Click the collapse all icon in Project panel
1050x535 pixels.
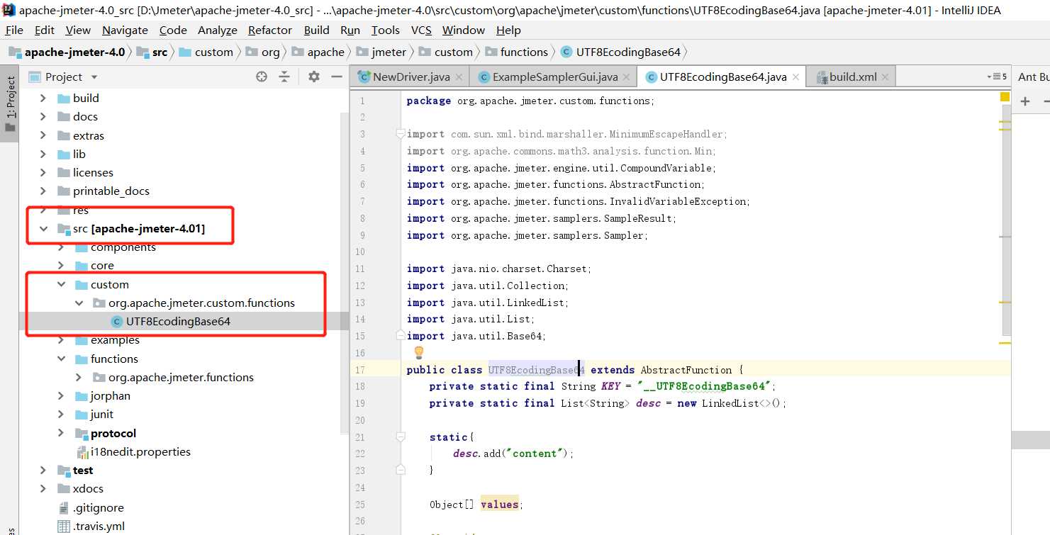coord(284,77)
